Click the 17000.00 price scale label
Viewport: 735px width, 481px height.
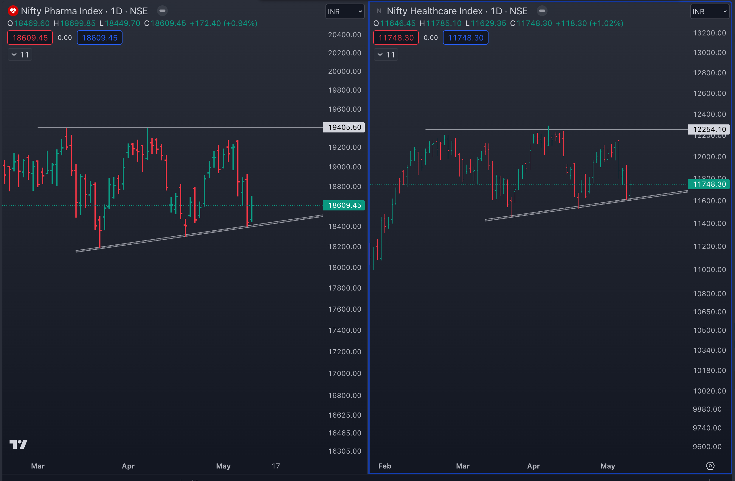coord(345,373)
